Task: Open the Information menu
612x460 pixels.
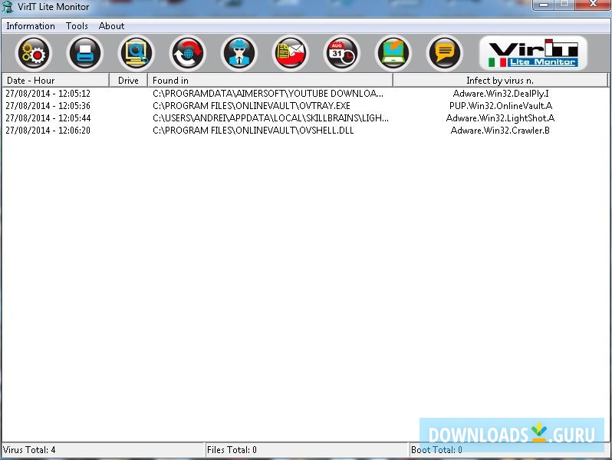Action: [31, 26]
